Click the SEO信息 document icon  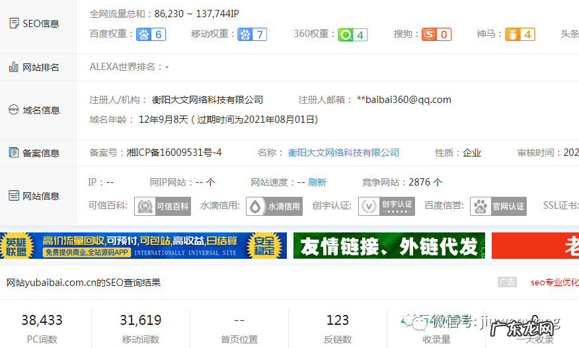(x=14, y=23)
